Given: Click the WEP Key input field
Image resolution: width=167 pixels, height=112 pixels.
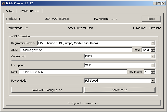Looking at the screenshot, I should pos(73,72).
